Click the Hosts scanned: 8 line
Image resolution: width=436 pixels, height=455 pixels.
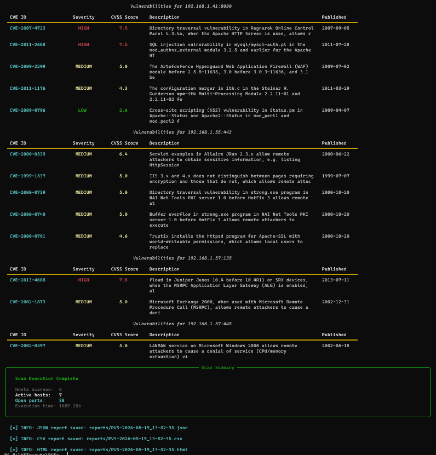pyautogui.click(x=38, y=389)
